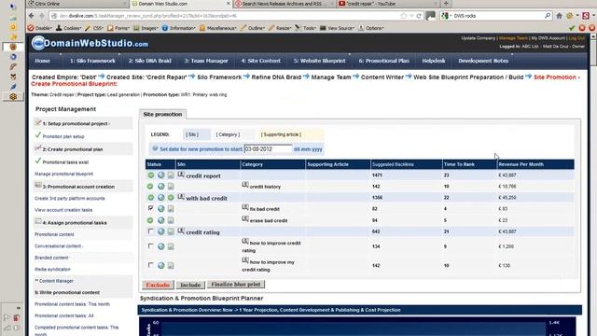Open the CSS dropdown in developer toolbar

point(94,28)
